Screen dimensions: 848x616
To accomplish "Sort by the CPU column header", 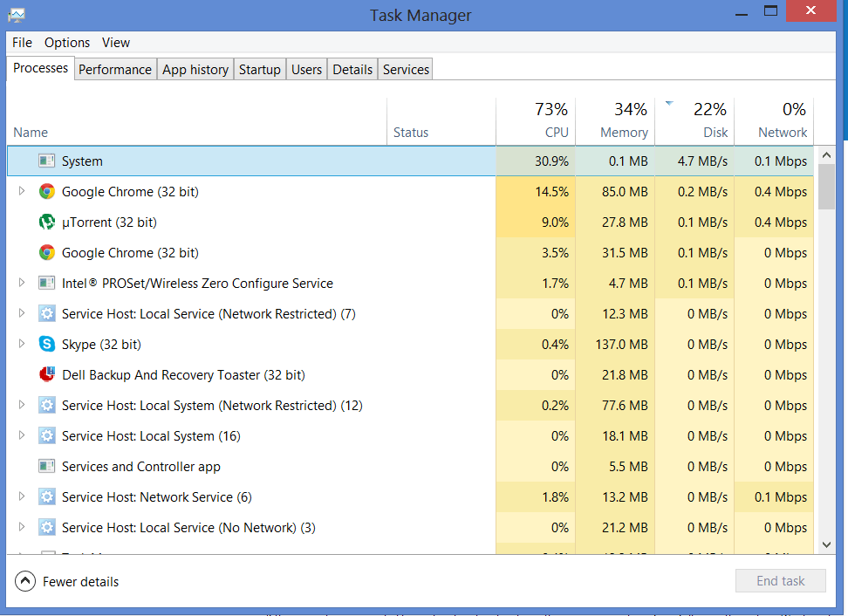I will (536, 121).
